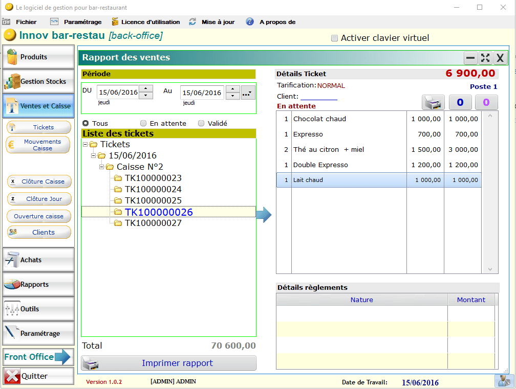Click the Clôture Caisse button
Image resolution: width=516 pixels, height=389 pixels.
[x=39, y=181]
